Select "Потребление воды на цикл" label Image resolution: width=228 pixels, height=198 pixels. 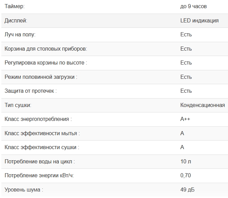[x=40, y=162]
